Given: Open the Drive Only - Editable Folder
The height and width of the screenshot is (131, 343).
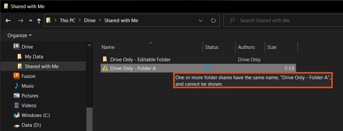Looking at the screenshot, I should (140, 59).
